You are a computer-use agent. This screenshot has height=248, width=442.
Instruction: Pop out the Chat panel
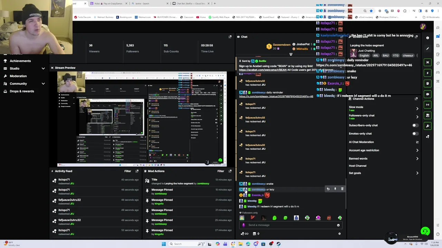point(342,37)
